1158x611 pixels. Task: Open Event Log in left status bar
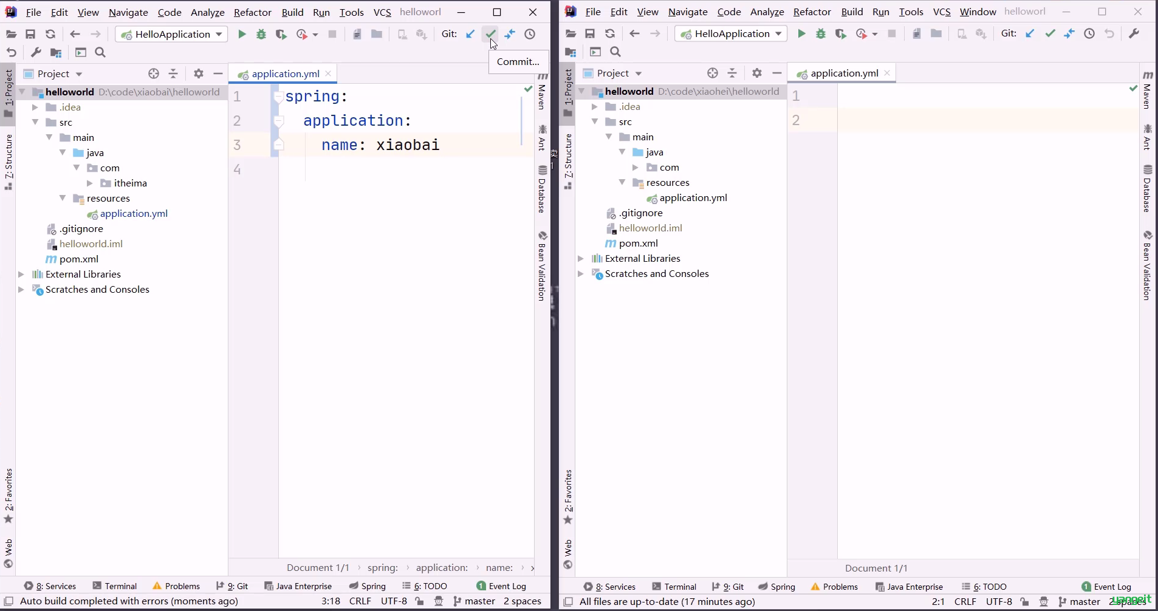pyautogui.click(x=501, y=586)
